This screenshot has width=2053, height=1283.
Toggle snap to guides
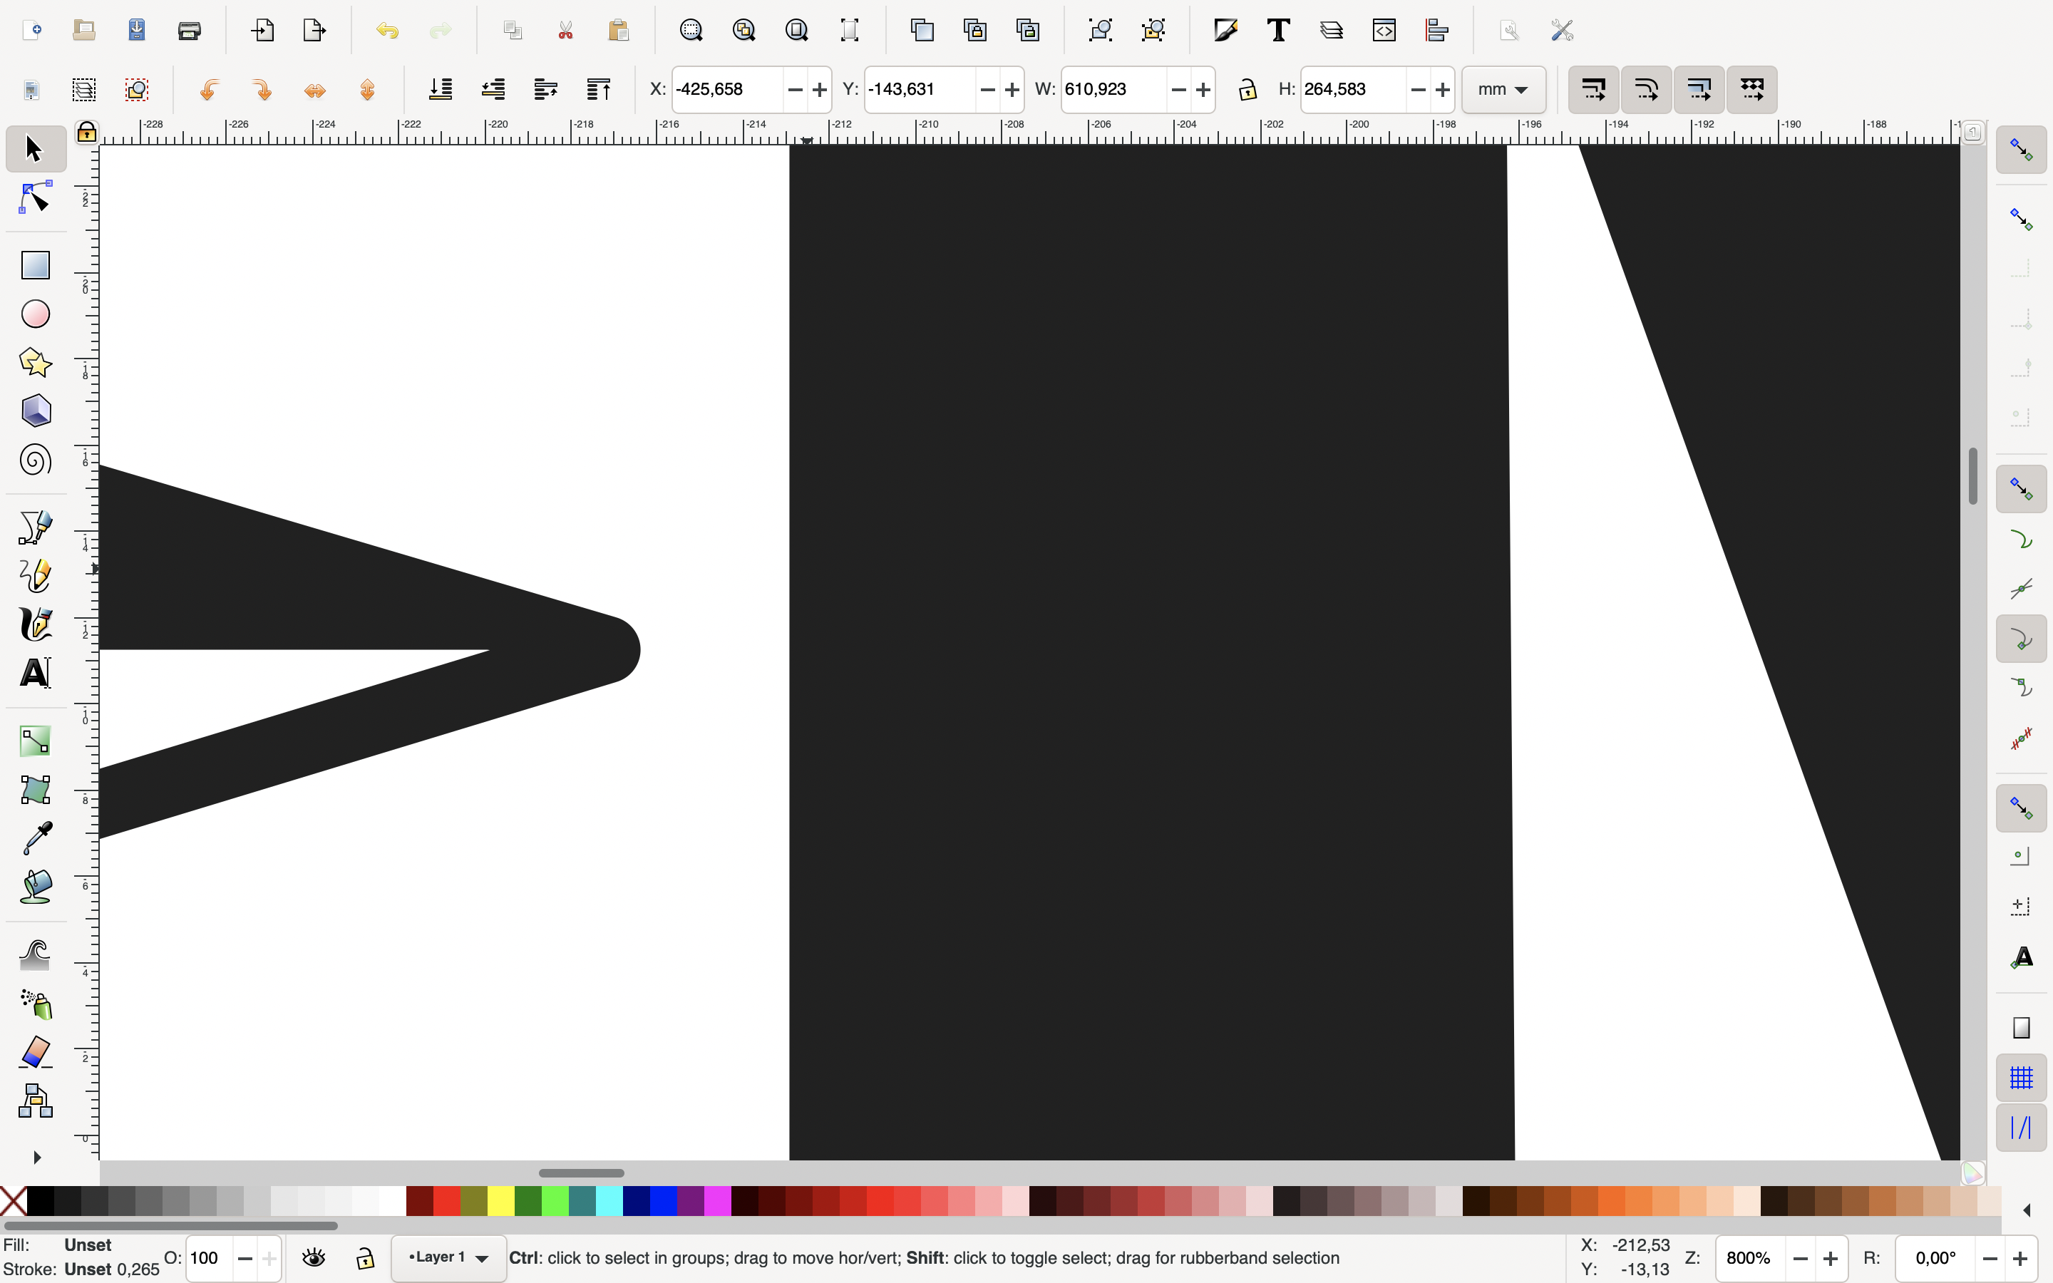pos(2021,1127)
